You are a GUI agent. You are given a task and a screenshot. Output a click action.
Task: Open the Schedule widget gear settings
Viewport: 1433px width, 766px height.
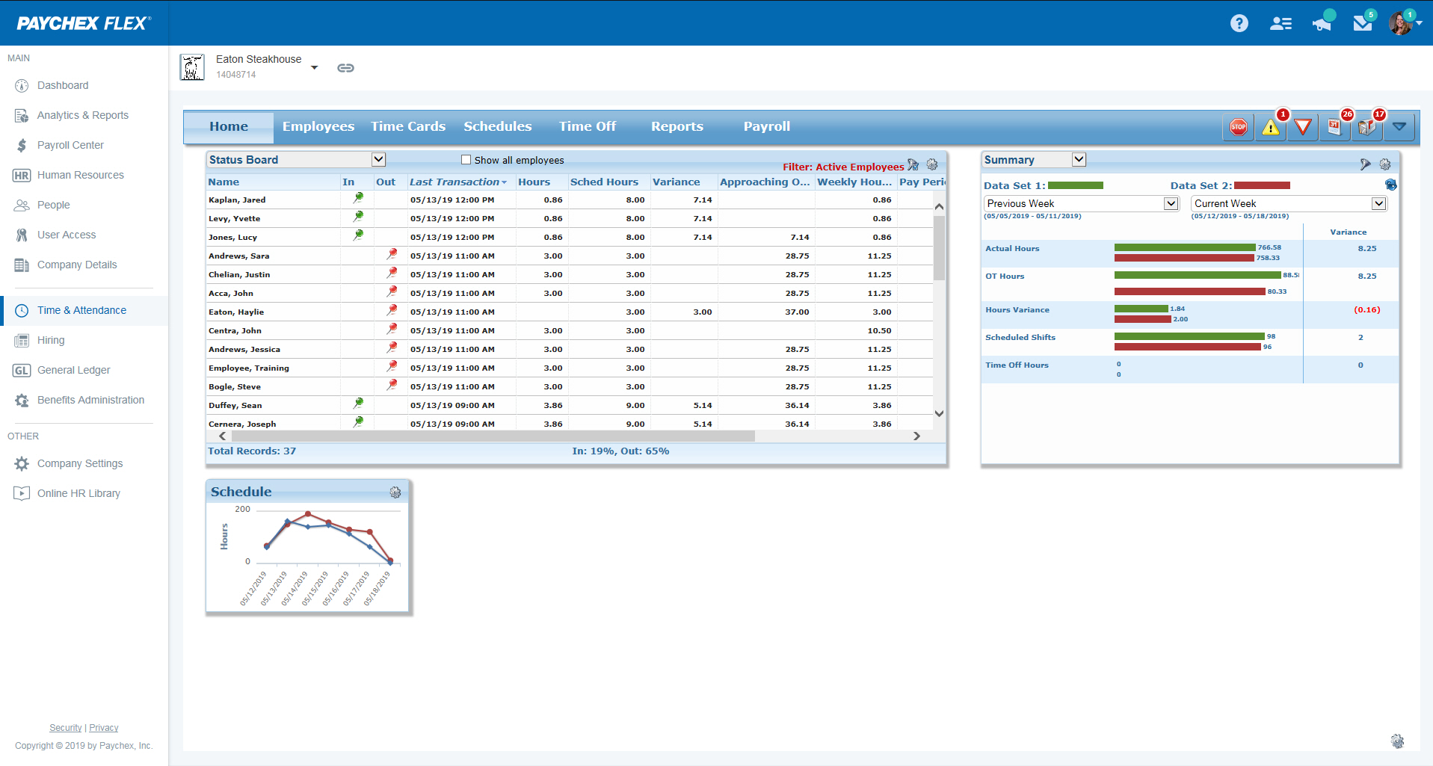coord(395,492)
